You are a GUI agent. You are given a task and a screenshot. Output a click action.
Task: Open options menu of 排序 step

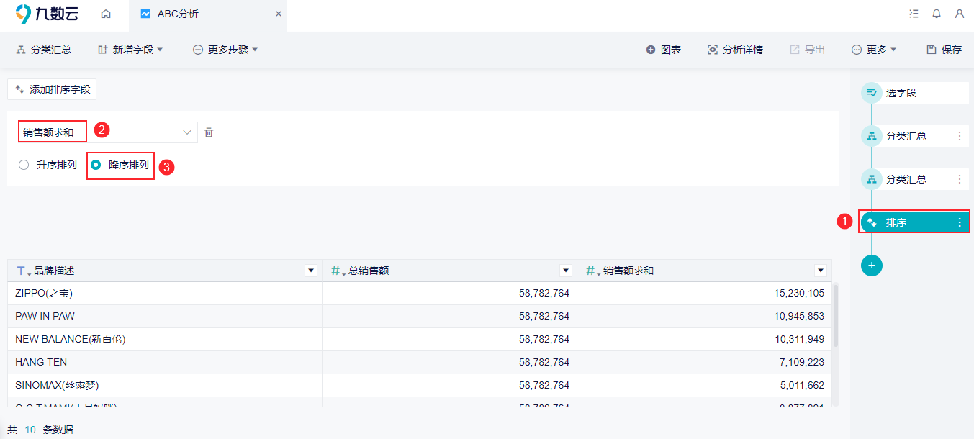point(959,222)
